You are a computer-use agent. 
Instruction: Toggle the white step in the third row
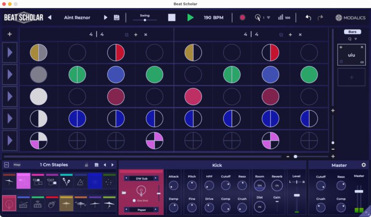39,97
